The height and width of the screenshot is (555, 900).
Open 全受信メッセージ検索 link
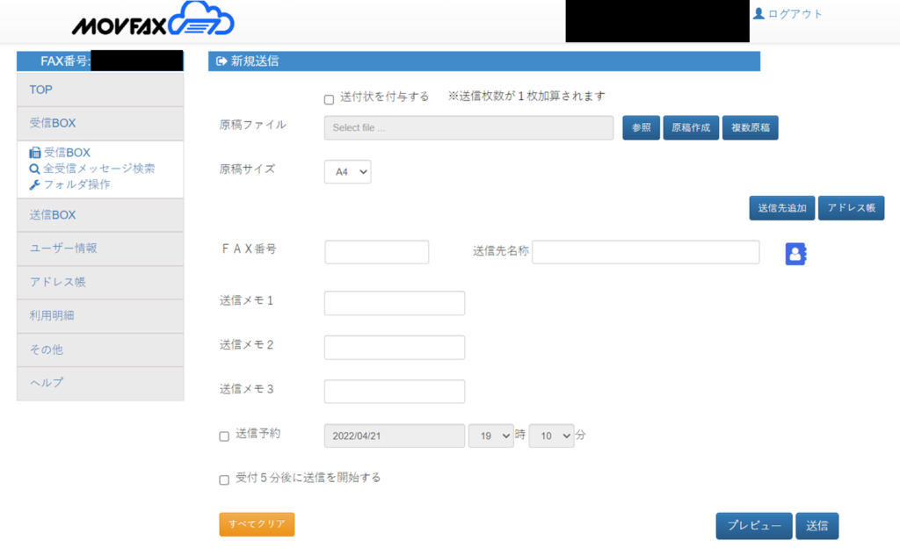click(x=99, y=169)
